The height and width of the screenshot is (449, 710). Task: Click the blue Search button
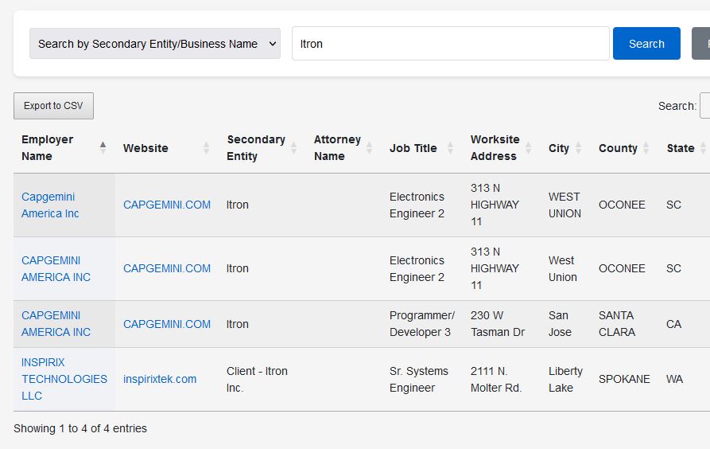click(x=646, y=44)
